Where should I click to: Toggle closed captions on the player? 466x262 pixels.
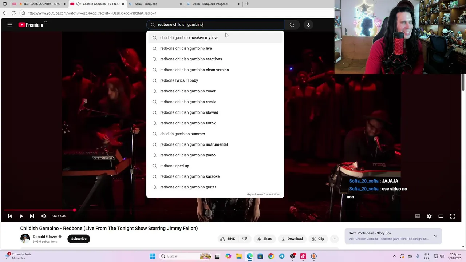pyautogui.click(x=418, y=216)
